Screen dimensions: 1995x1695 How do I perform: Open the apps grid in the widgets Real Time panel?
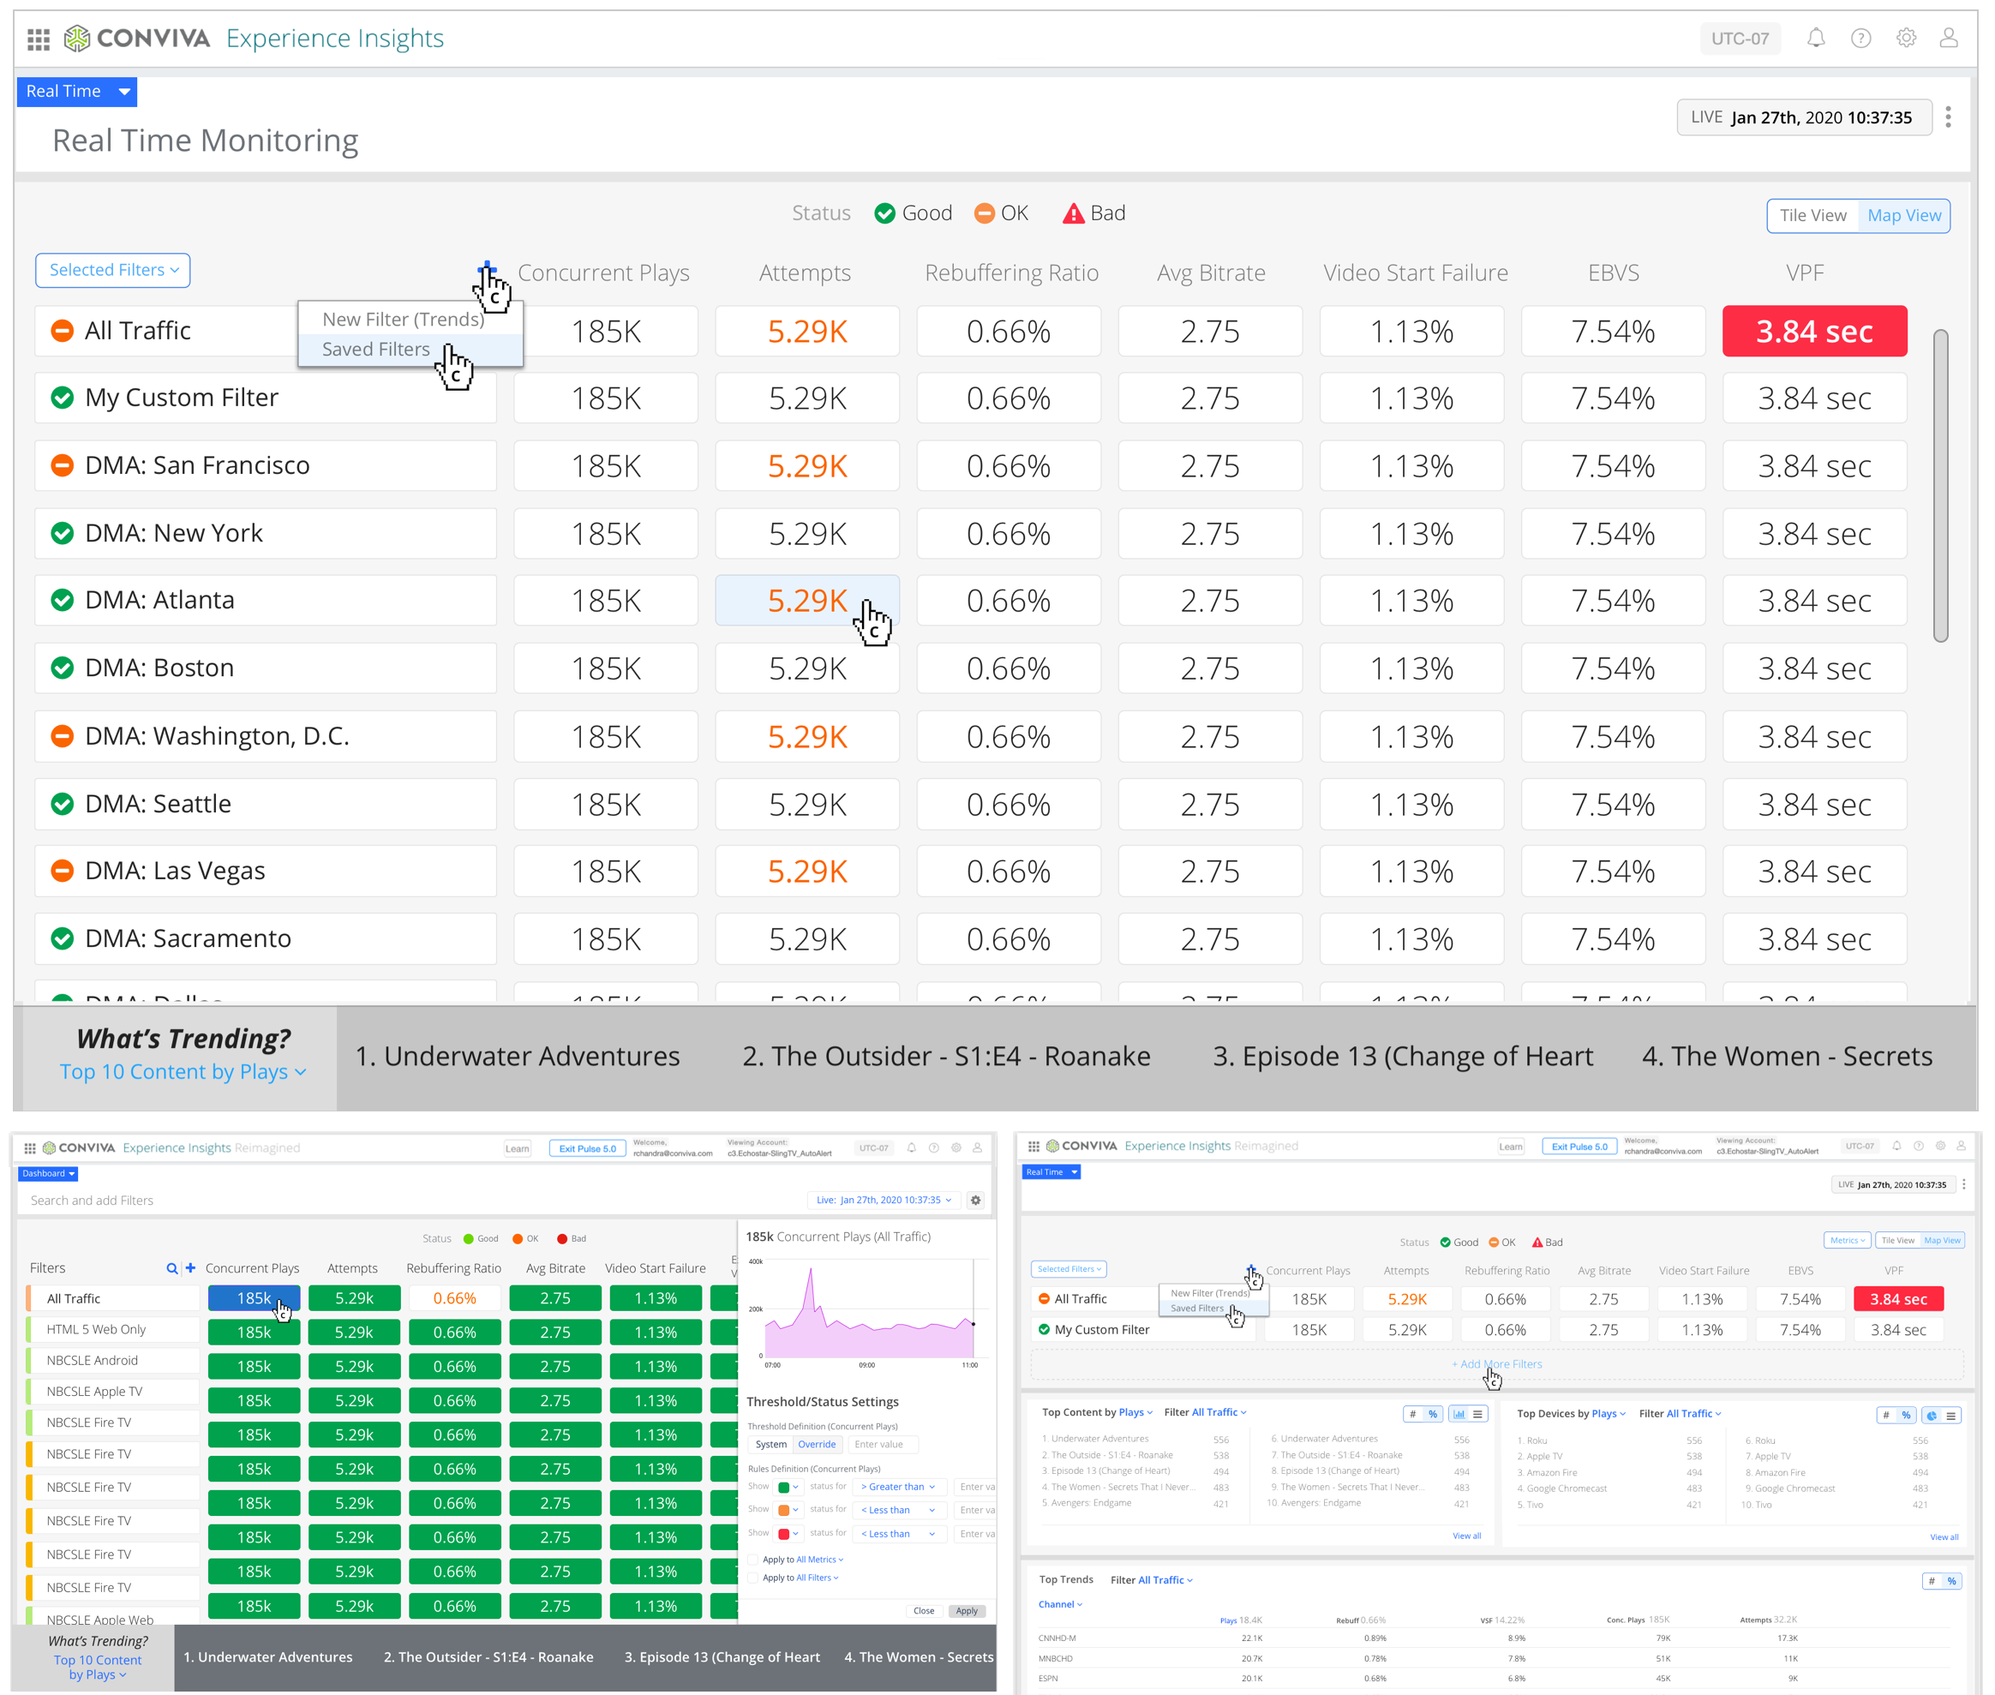1034,1147
